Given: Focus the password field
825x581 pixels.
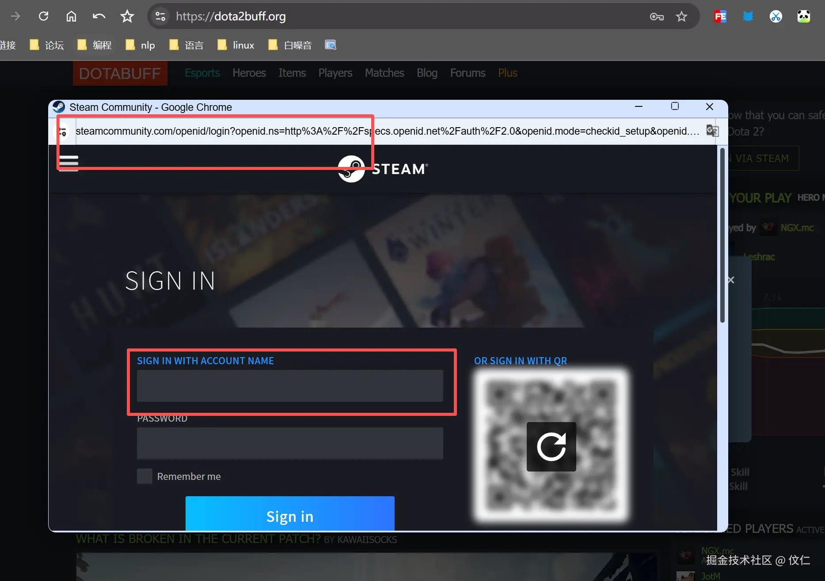Looking at the screenshot, I should tap(290, 443).
